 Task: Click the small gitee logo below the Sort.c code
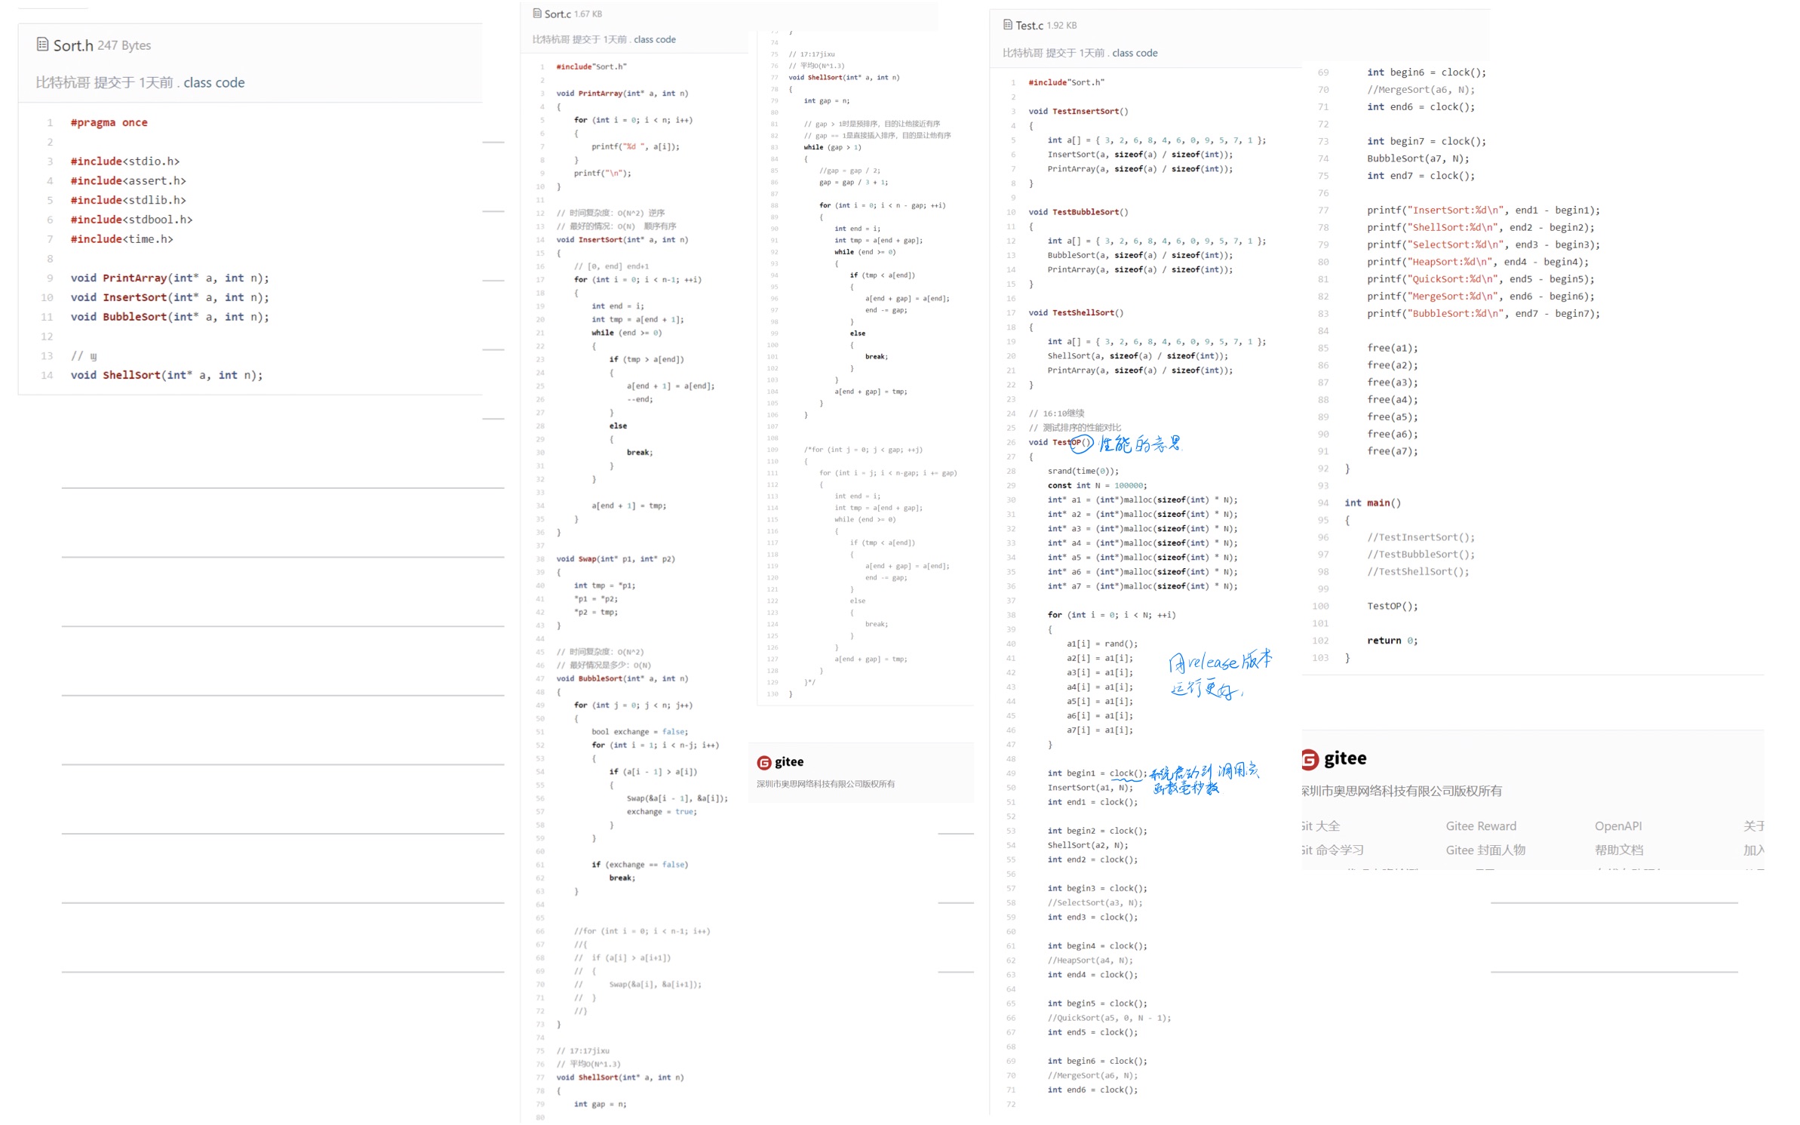point(781,762)
